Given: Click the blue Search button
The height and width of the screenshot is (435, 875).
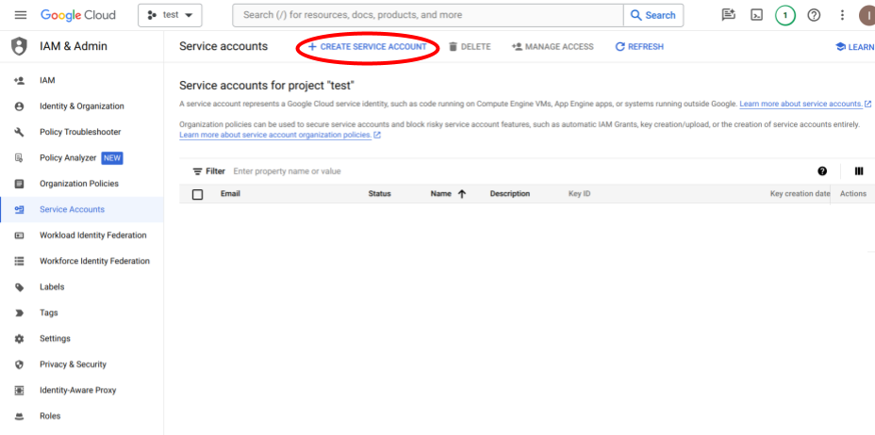Looking at the screenshot, I should 652,15.
